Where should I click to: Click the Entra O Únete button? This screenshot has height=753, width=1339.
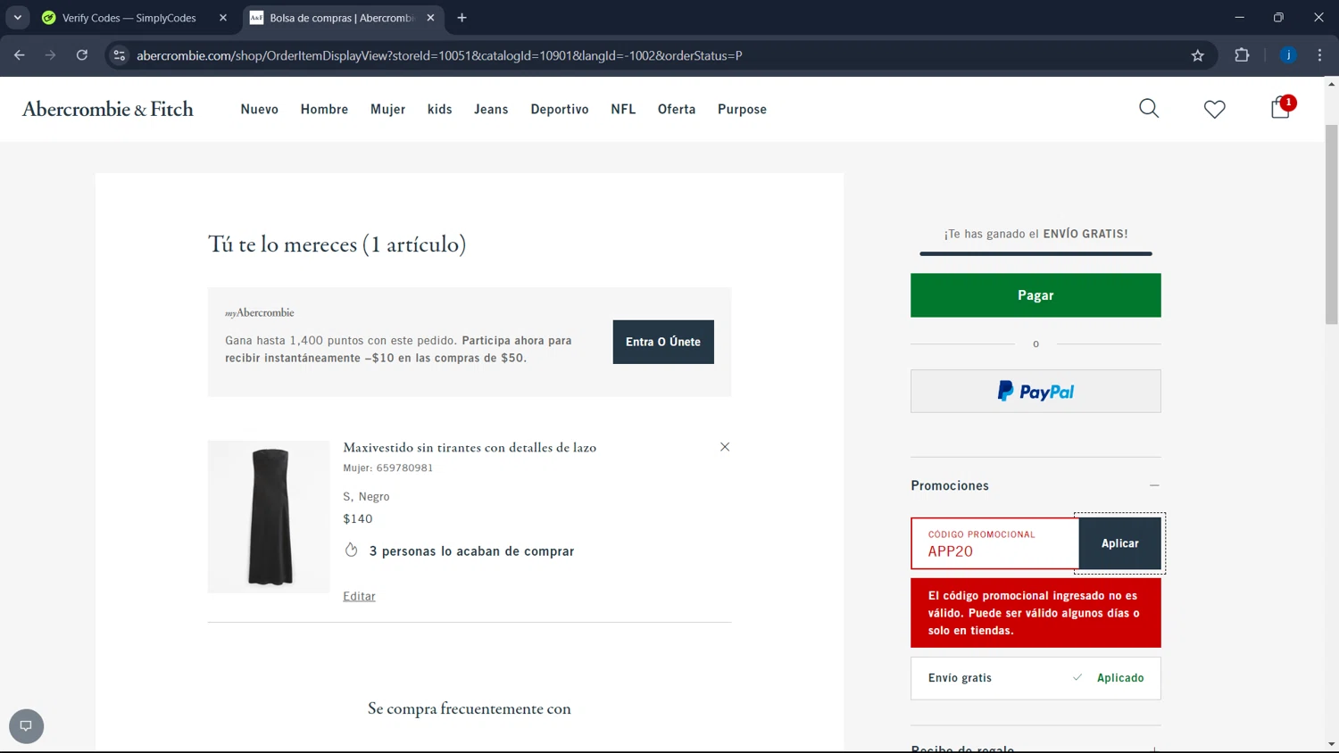pos(663,342)
